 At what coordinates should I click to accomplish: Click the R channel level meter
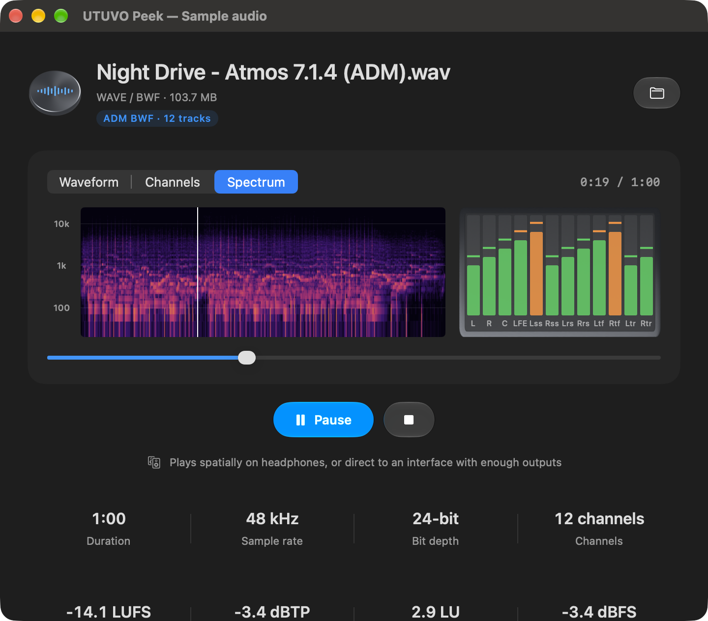pos(489,265)
